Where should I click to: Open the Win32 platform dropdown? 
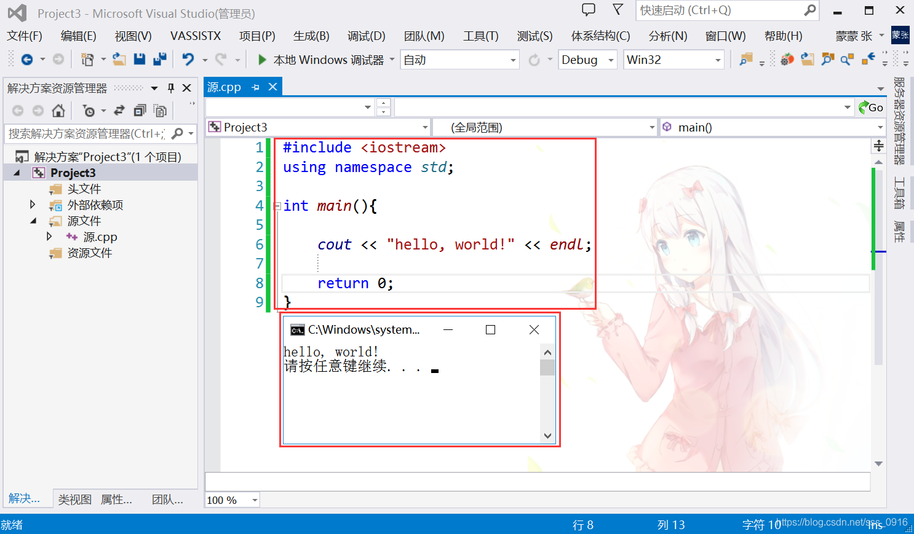coord(718,60)
